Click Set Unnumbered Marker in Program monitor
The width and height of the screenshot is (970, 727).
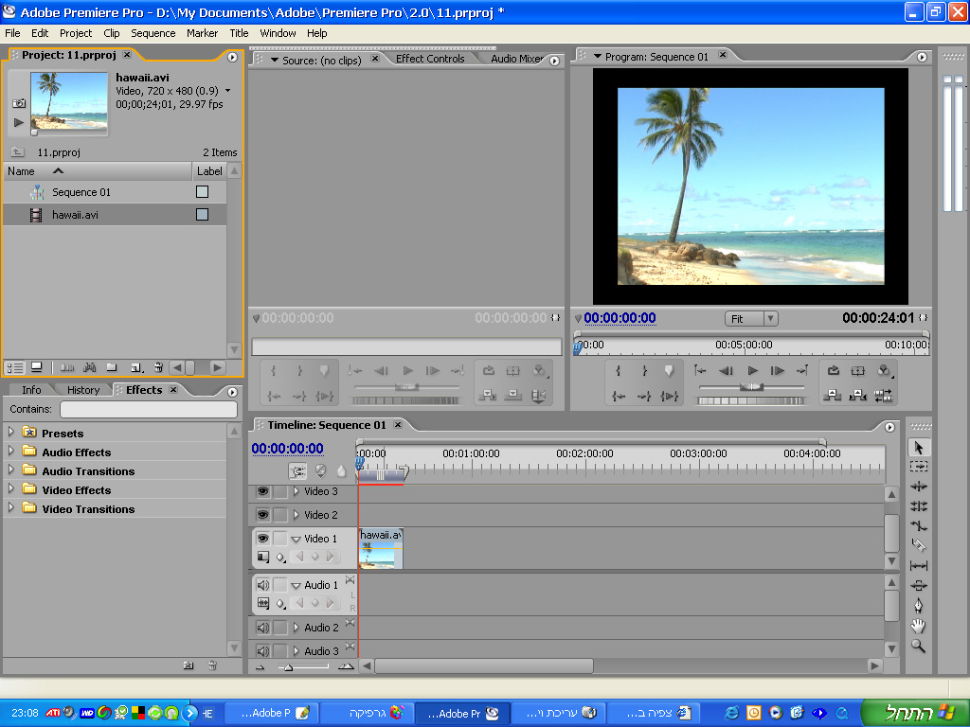669,371
